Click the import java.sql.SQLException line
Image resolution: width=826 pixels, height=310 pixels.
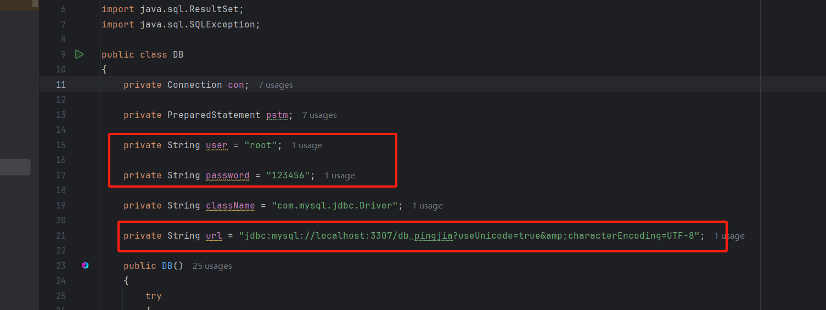click(181, 25)
